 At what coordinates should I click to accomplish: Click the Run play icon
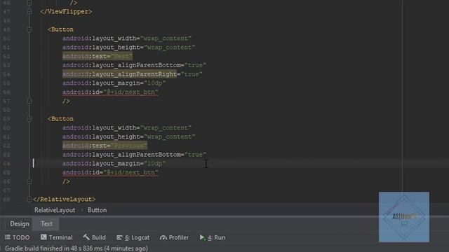click(202, 237)
